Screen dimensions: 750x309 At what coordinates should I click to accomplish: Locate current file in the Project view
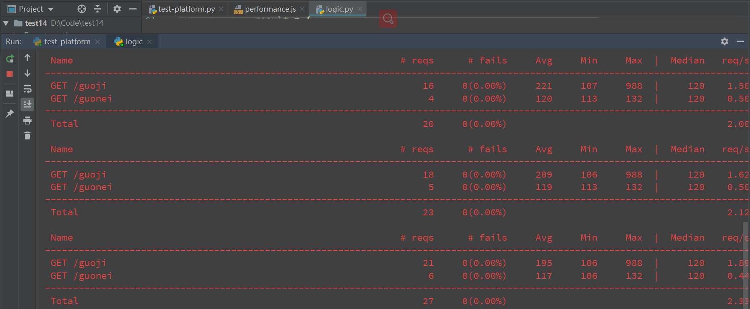82,9
